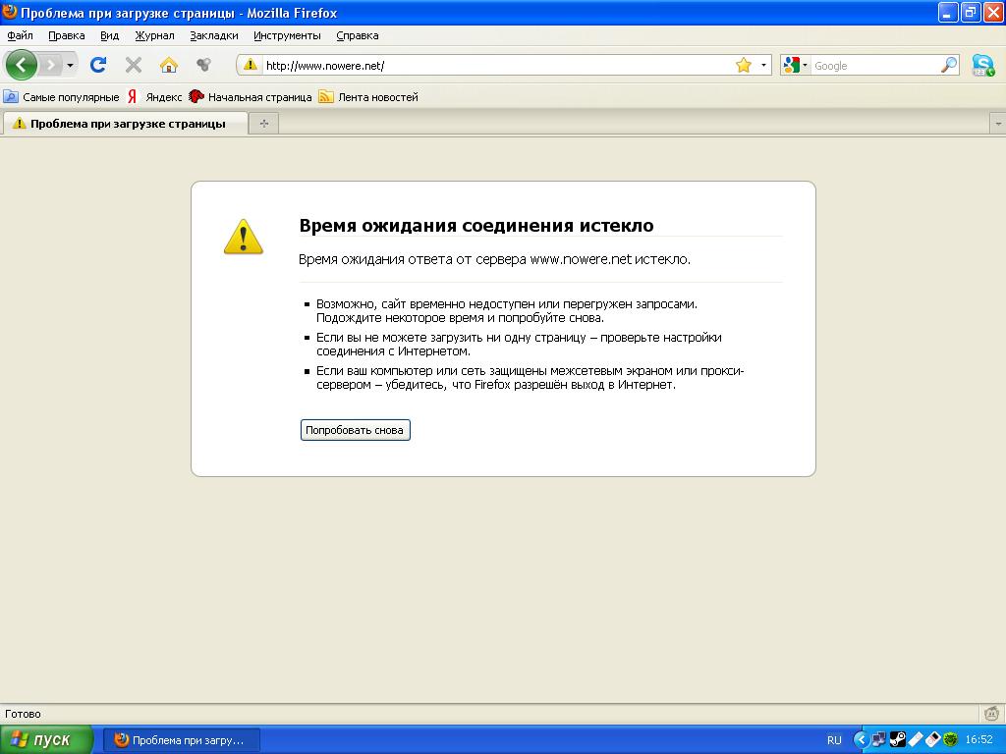
Task: Click the Stop loading X icon
Action: click(x=134, y=65)
